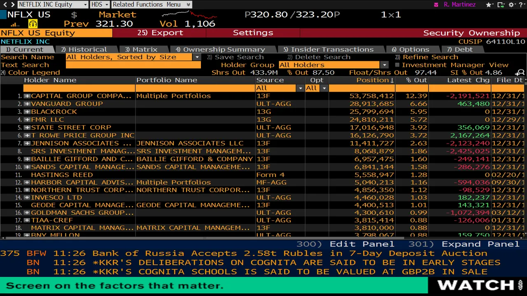Click the R. Martinez user name
The image size is (527, 296).
(459, 5)
